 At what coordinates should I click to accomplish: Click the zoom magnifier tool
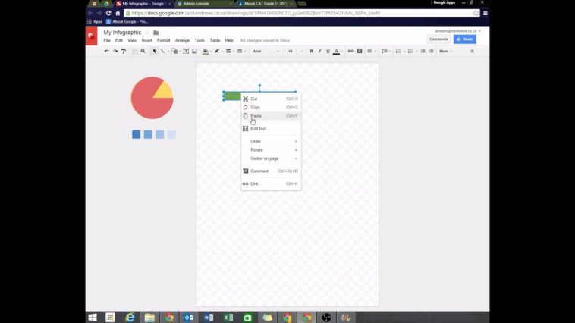(x=143, y=51)
